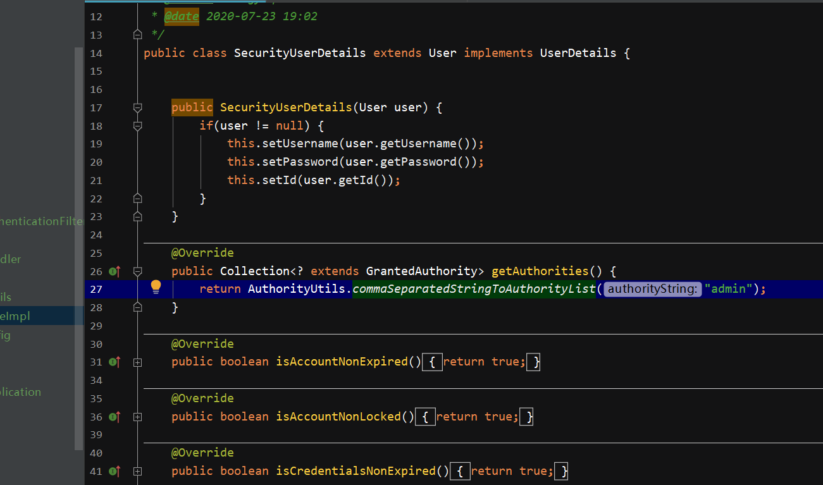823x485 pixels.
Task: Click the implements-method gutter marker beside isAccountNonExpired
Action: [x=114, y=362]
